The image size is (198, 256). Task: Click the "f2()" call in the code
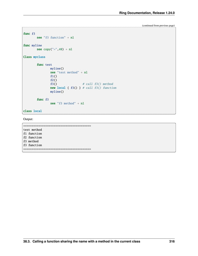tap(54, 80)
